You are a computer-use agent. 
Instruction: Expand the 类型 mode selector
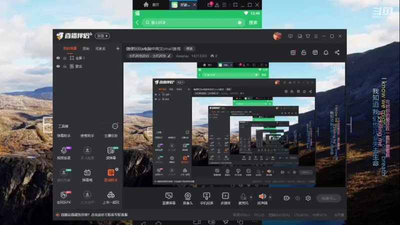pos(102,36)
